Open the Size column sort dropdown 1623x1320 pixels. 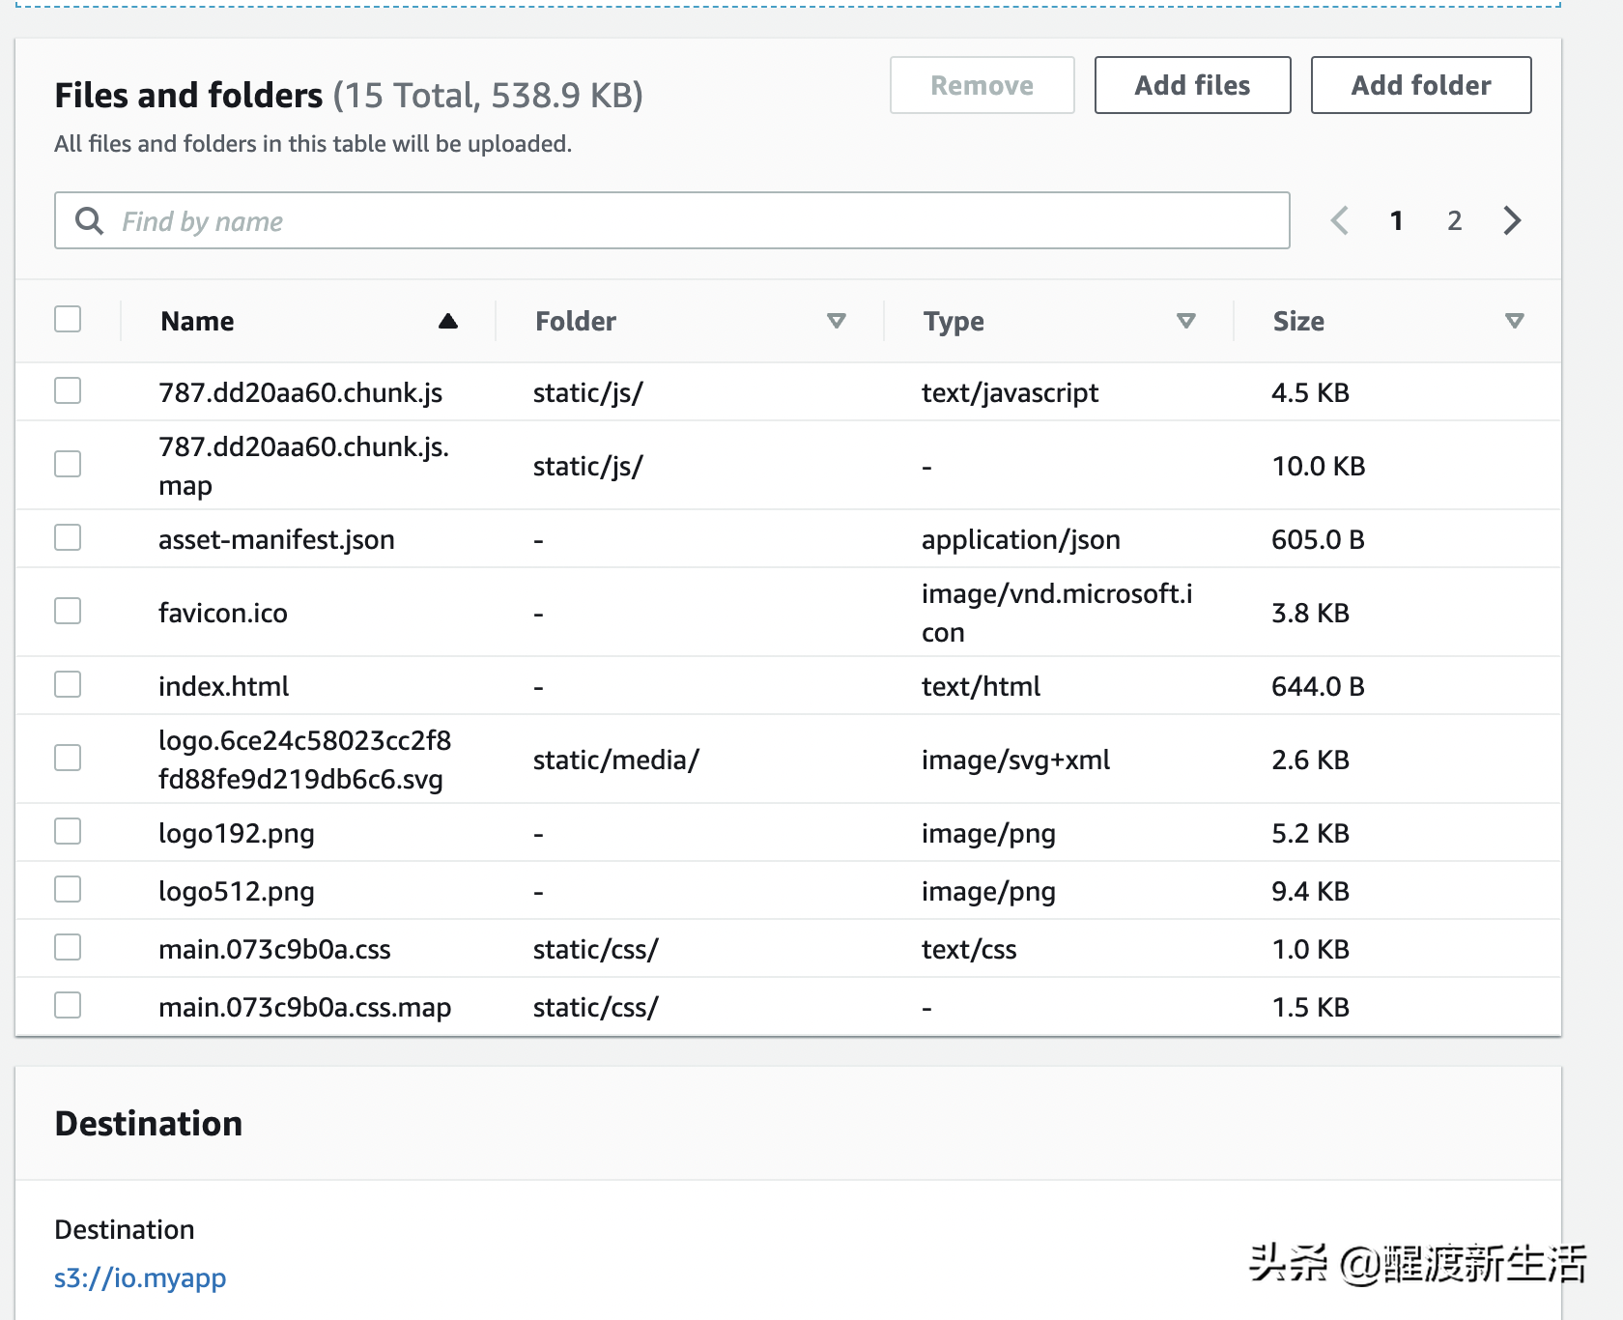click(1515, 320)
